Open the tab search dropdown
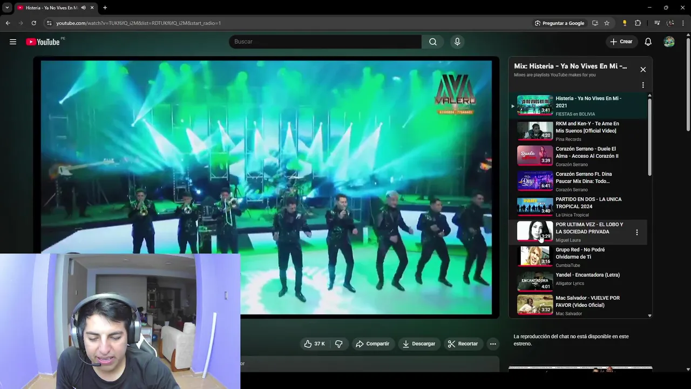Screen dimensions: 691x389 (7, 8)
